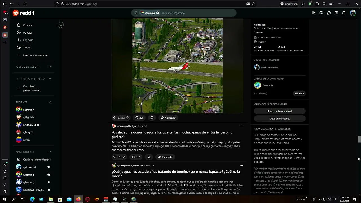Follow the 'message los moderadores' link
Screen dimensions: 361x203
[x=285, y=139]
